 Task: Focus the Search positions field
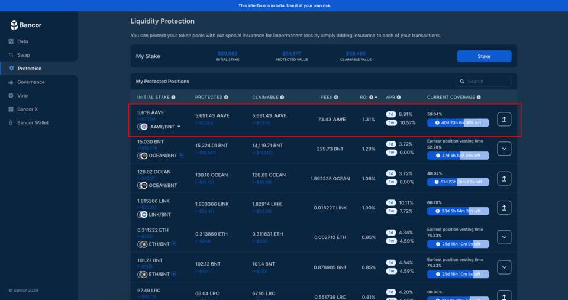tap(484, 82)
